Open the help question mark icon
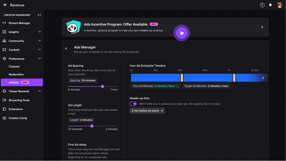This screenshot has height=161, width=286. [x=262, y=5]
